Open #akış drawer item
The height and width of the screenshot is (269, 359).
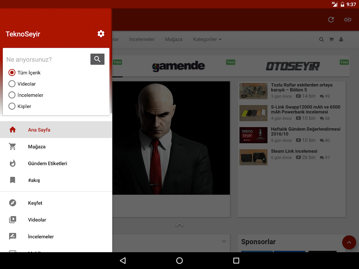56,180
